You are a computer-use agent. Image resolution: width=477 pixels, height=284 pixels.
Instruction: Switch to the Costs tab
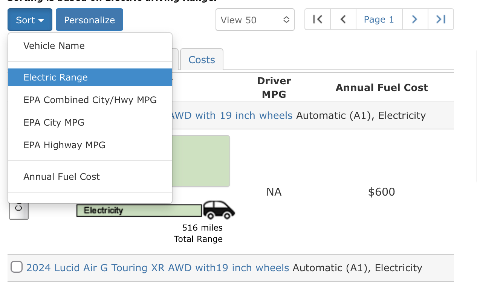tap(202, 60)
